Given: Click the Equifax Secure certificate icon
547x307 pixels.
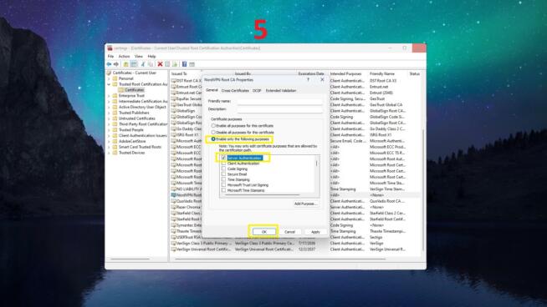Looking at the screenshot, I should click(x=174, y=98).
